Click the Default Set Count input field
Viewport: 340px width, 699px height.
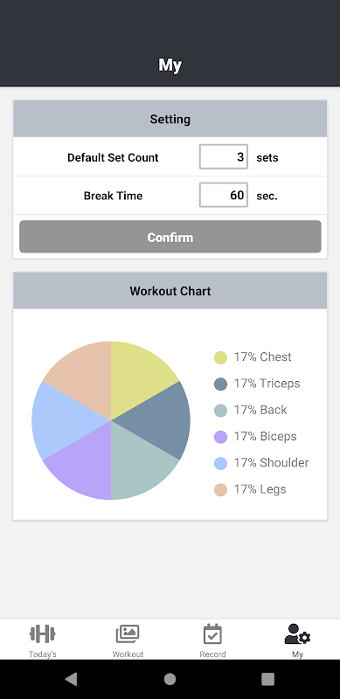tap(224, 157)
